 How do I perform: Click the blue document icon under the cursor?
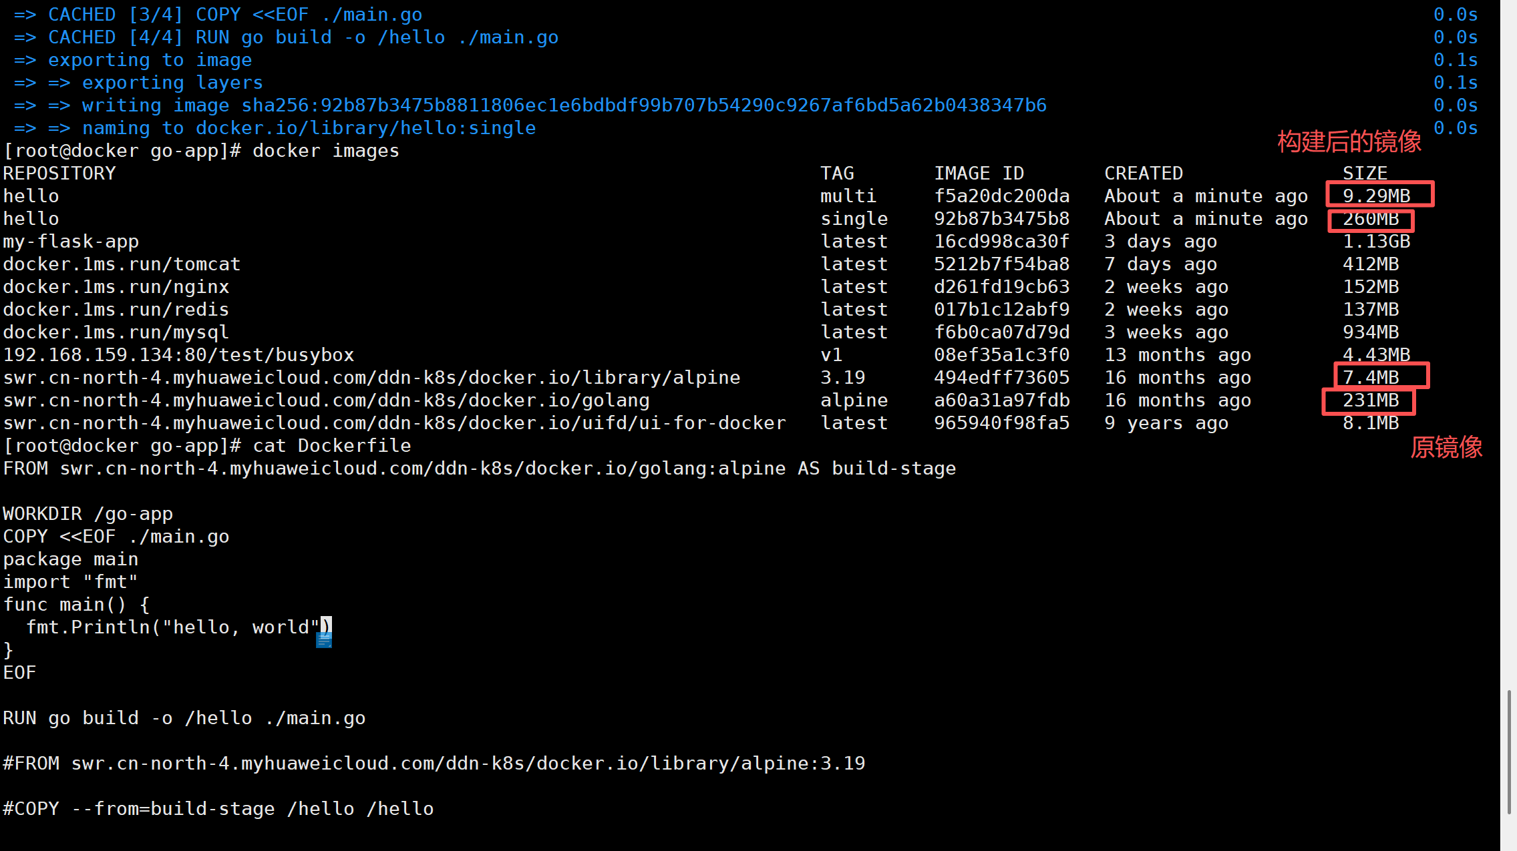click(324, 641)
